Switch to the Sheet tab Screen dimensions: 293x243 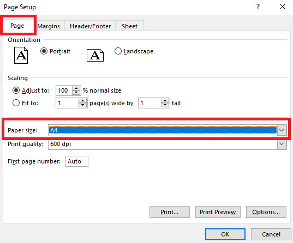click(129, 26)
